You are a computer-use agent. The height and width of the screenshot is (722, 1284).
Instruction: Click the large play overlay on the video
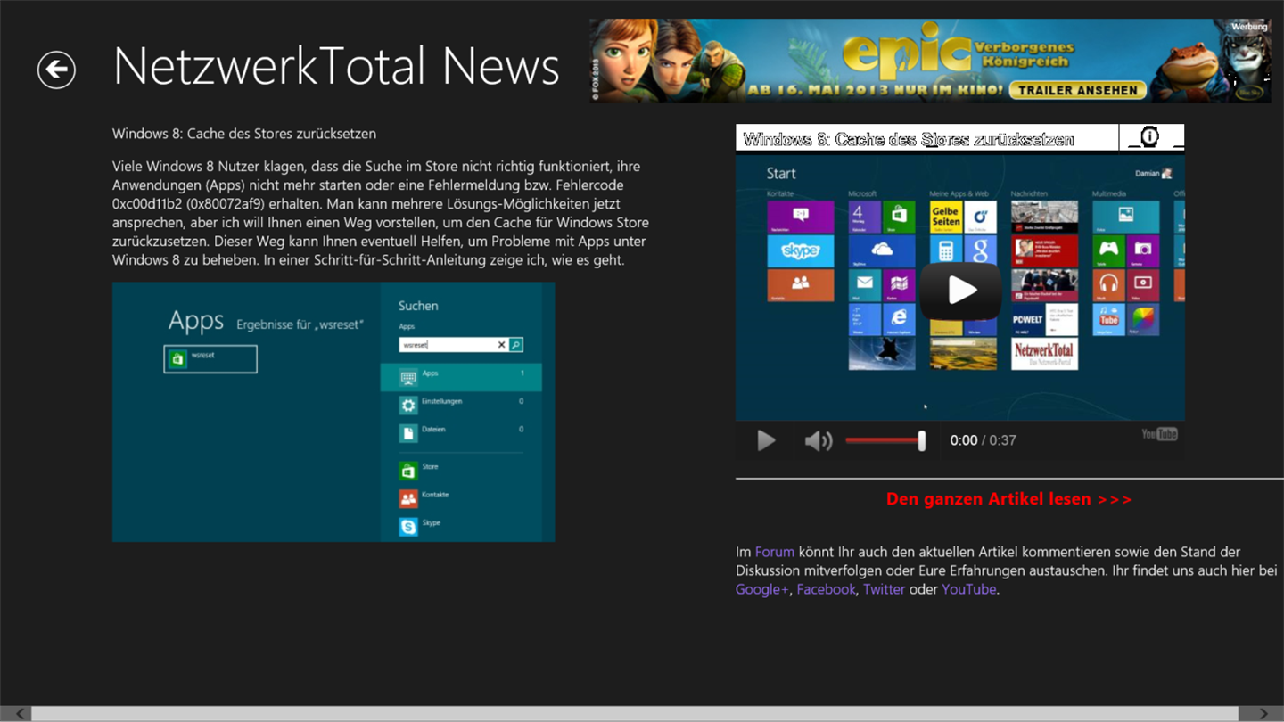pos(960,291)
